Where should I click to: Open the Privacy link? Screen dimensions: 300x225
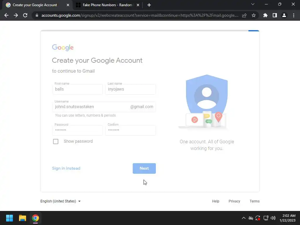click(234, 201)
